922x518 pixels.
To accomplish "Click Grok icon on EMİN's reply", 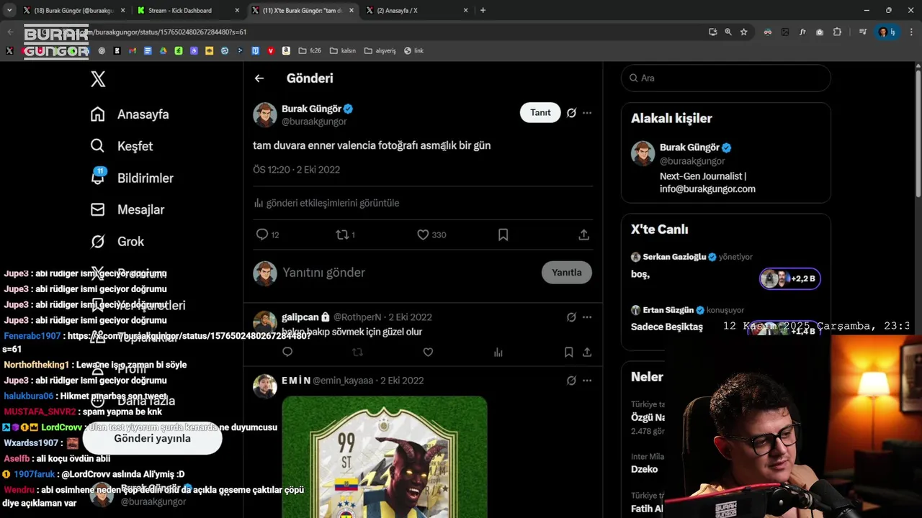I will (571, 381).
